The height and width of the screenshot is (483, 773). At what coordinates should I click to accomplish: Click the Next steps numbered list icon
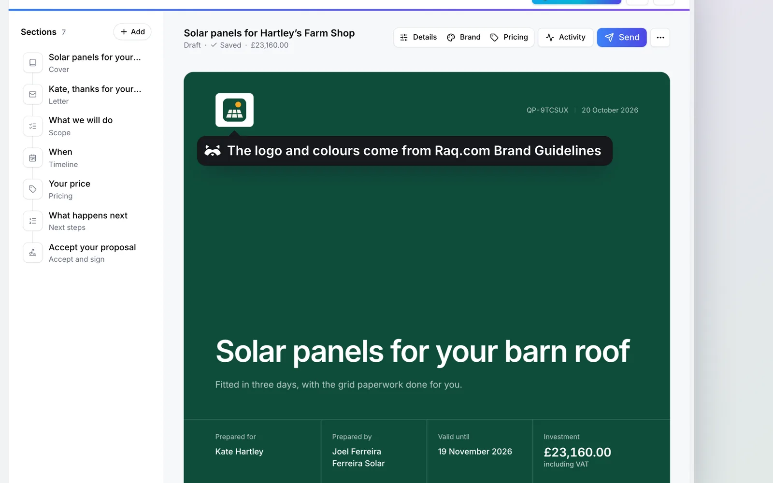[x=33, y=221]
